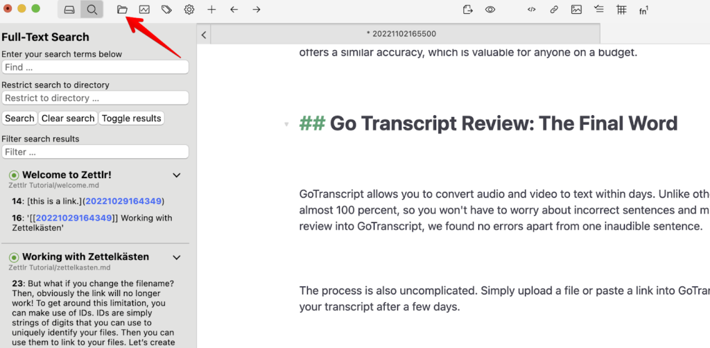Click the Clear search button
The image size is (710, 348).
[x=68, y=118]
